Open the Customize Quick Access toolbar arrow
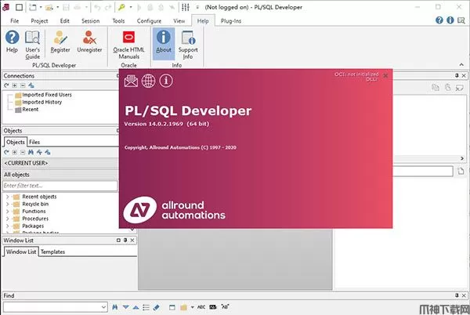The height and width of the screenshot is (315, 470). tap(197, 7)
